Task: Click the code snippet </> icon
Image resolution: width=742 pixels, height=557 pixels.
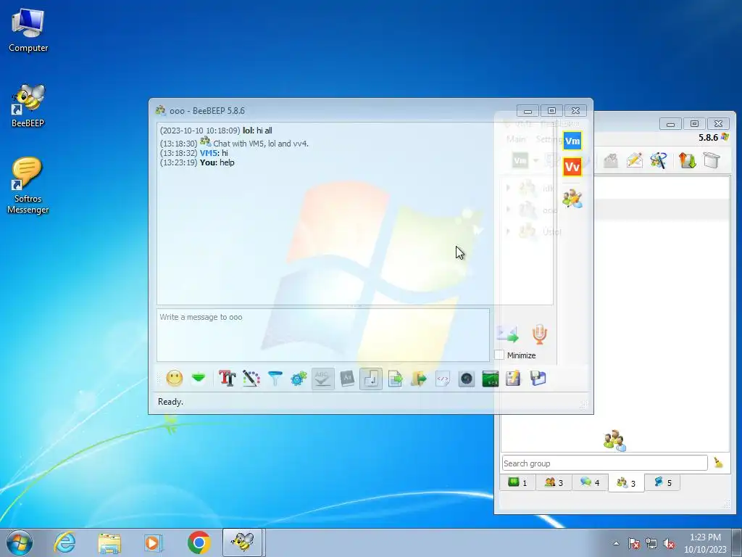Action: coord(443,379)
